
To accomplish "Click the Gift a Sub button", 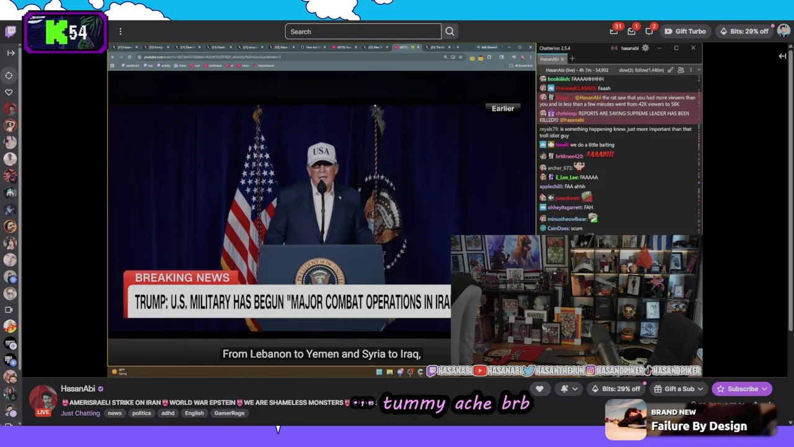I will coord(679,389).
